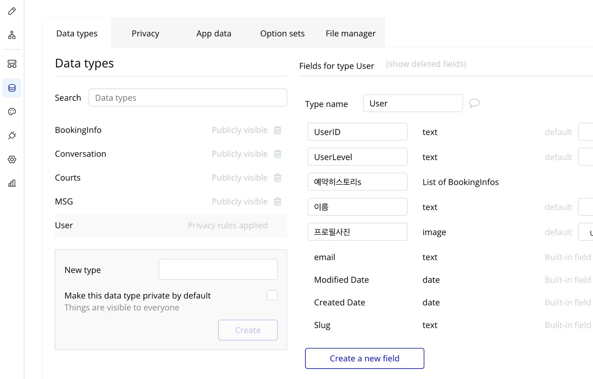Check Make this data type private by default
Viewport: 593px width, 379px height.
[x=272, y=295]
